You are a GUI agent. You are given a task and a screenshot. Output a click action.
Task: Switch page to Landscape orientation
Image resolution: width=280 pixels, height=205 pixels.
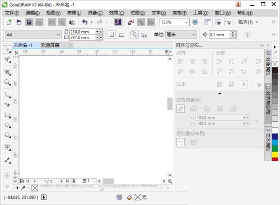(x=122, y=35)
